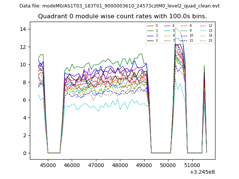Click the y-axis tick label 0
239x179 pixels.
pos(24,153)
